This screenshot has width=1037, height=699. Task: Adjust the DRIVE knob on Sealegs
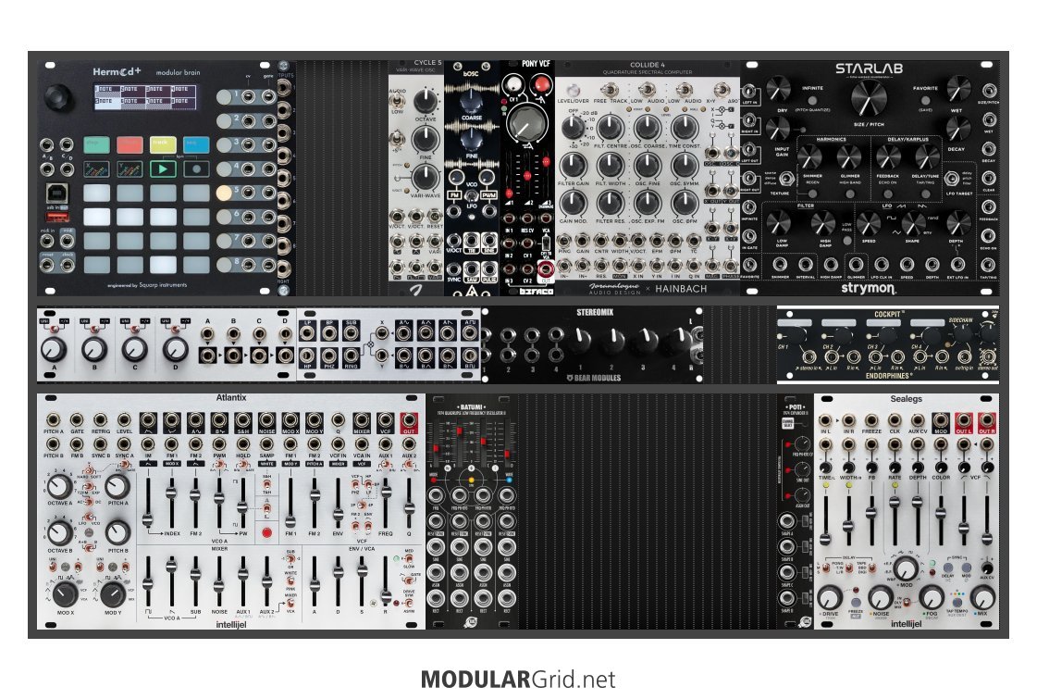831,597
